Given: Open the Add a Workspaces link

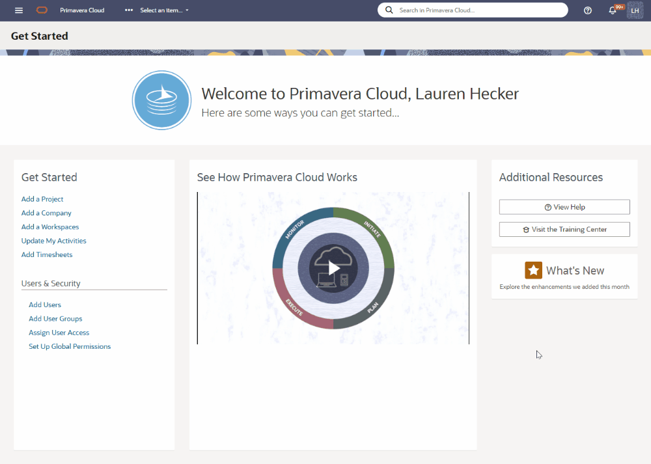Looking at the screenshot, I should (x=50, y=227).
